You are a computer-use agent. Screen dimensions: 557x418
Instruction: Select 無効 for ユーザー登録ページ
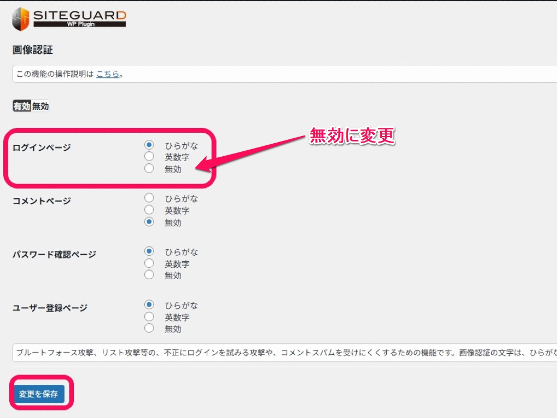[x=148, y=328]
